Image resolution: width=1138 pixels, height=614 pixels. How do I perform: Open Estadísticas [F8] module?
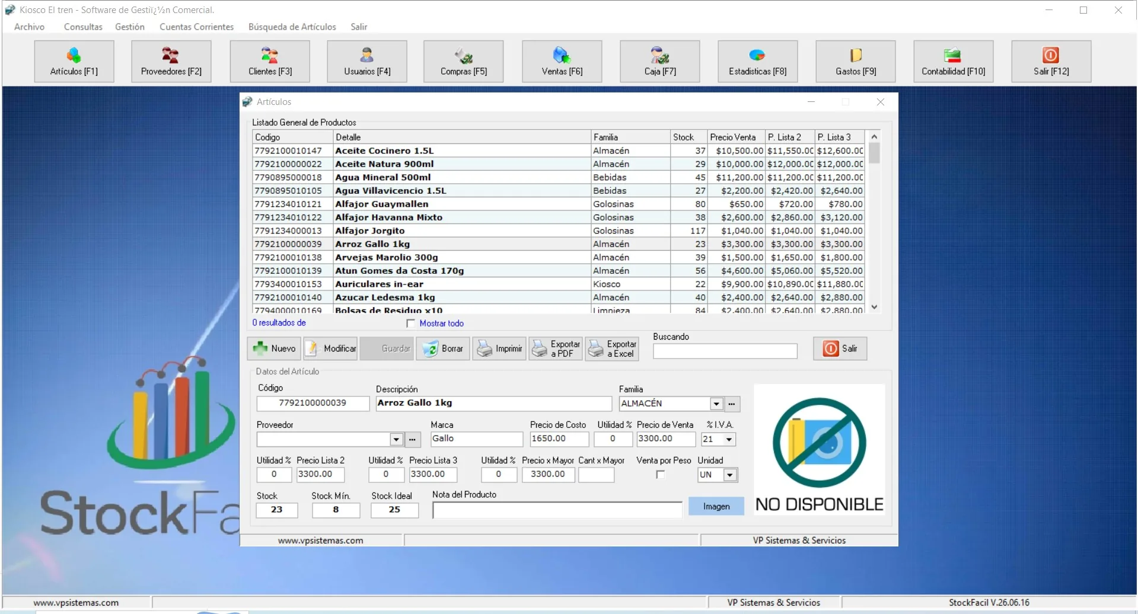coord(758,62)
